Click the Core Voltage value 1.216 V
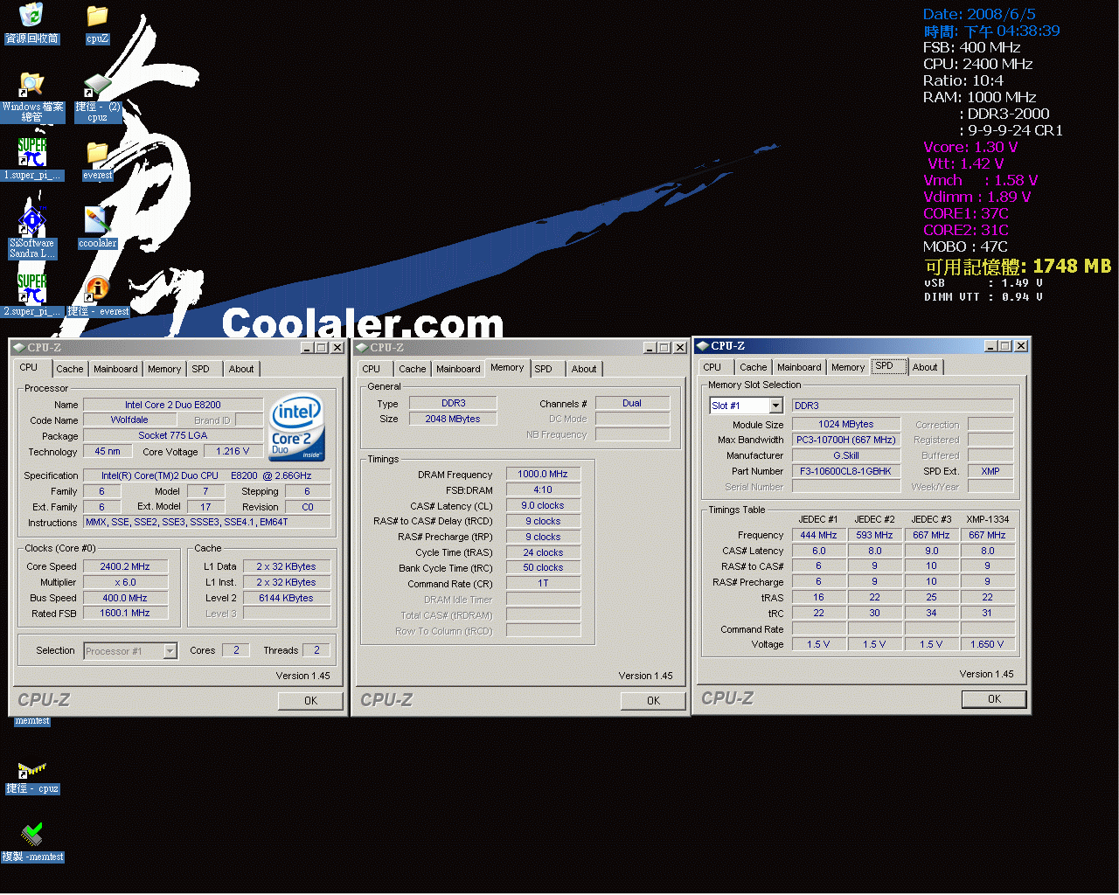 point(233,452)
